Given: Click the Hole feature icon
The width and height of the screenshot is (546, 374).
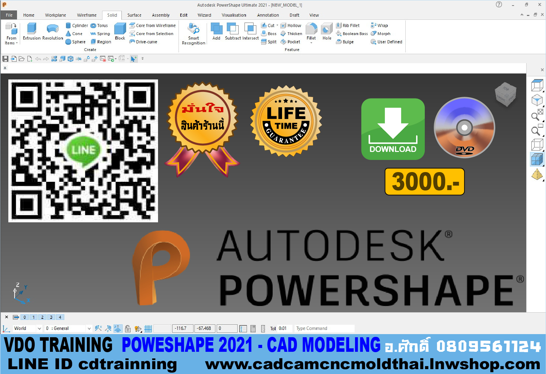Looking at the screenshot, I should pos(327,32).
